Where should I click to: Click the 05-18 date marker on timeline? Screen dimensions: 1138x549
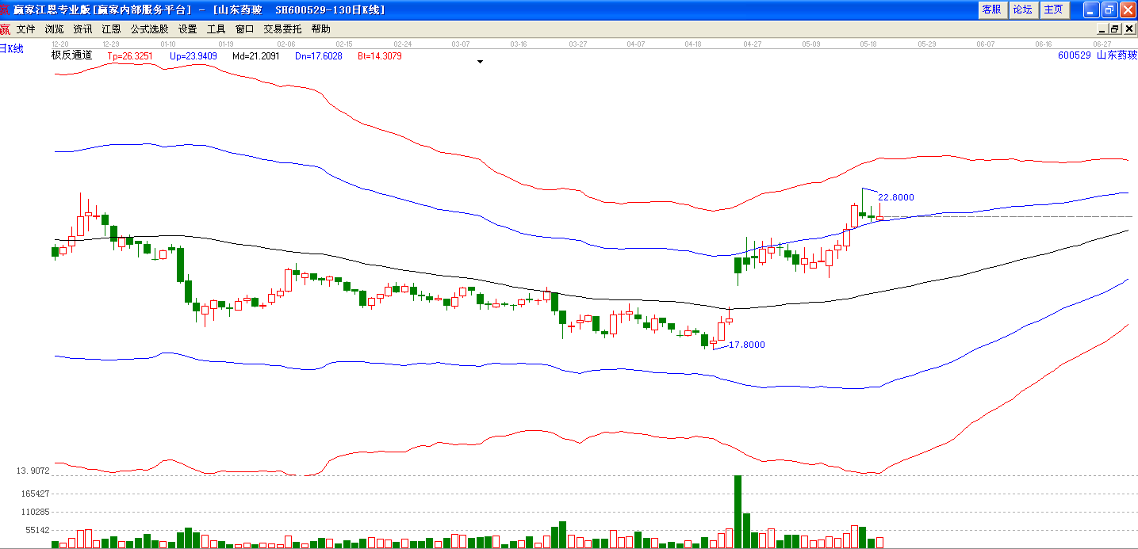coord(868,44)
